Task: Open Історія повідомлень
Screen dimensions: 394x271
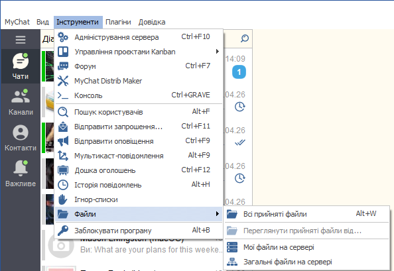Action: 139,185
